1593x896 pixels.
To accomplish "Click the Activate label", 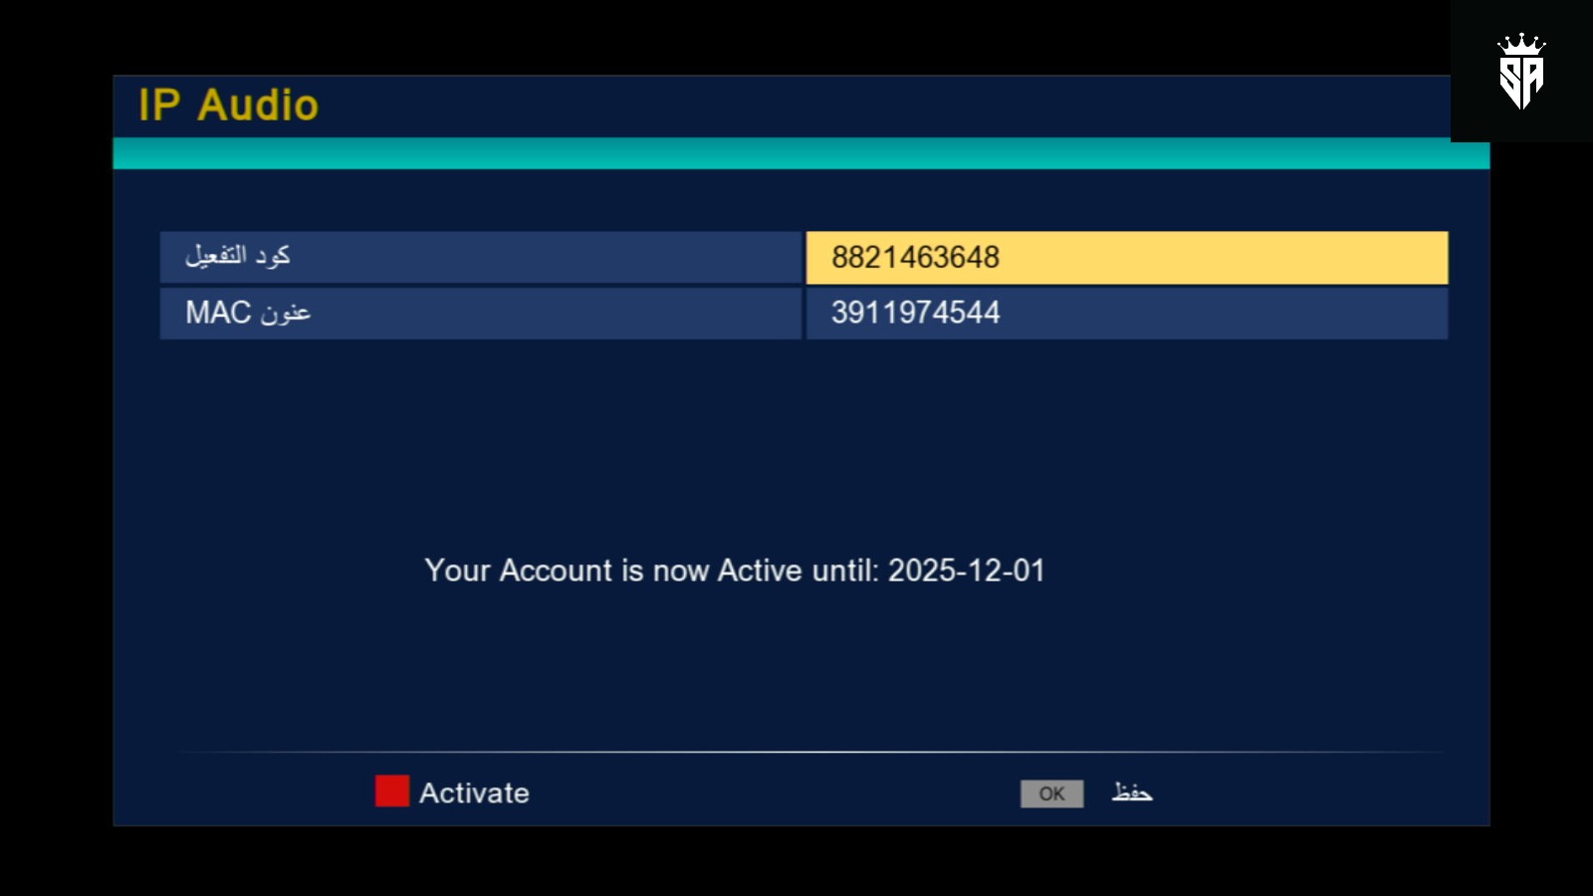I will point(474,792).
